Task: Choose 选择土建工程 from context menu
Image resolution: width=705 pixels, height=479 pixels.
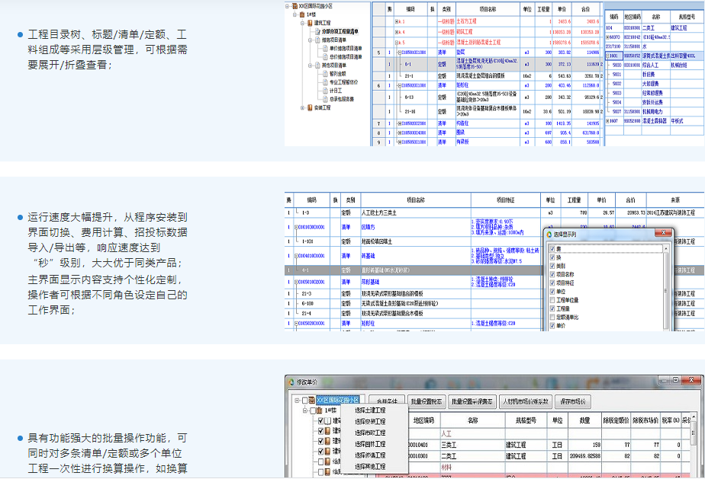Action: coord(370,410)
